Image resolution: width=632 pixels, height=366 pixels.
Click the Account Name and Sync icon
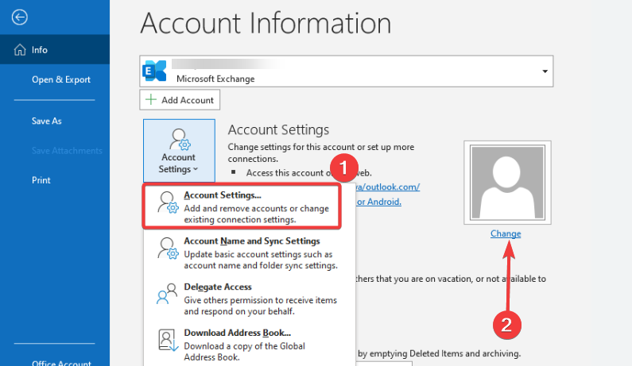click(168, 248)
